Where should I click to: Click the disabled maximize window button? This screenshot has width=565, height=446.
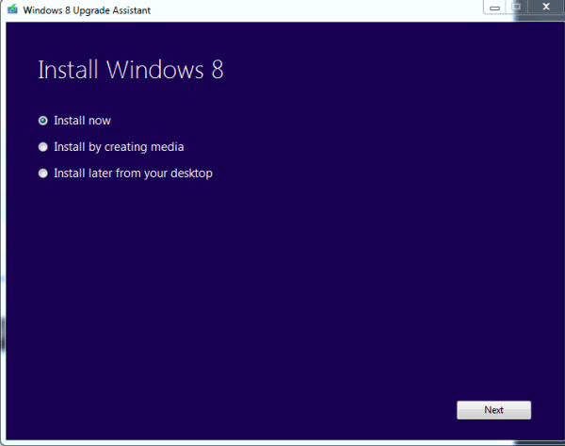click(x=517, y=7)
